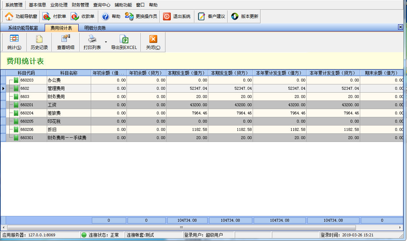
Task: Click the orange 关闭(C) icon
Action: 153,39
